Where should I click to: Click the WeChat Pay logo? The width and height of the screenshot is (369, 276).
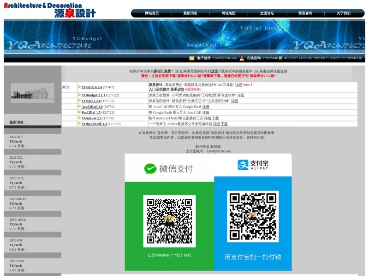[x=168, y=168]
